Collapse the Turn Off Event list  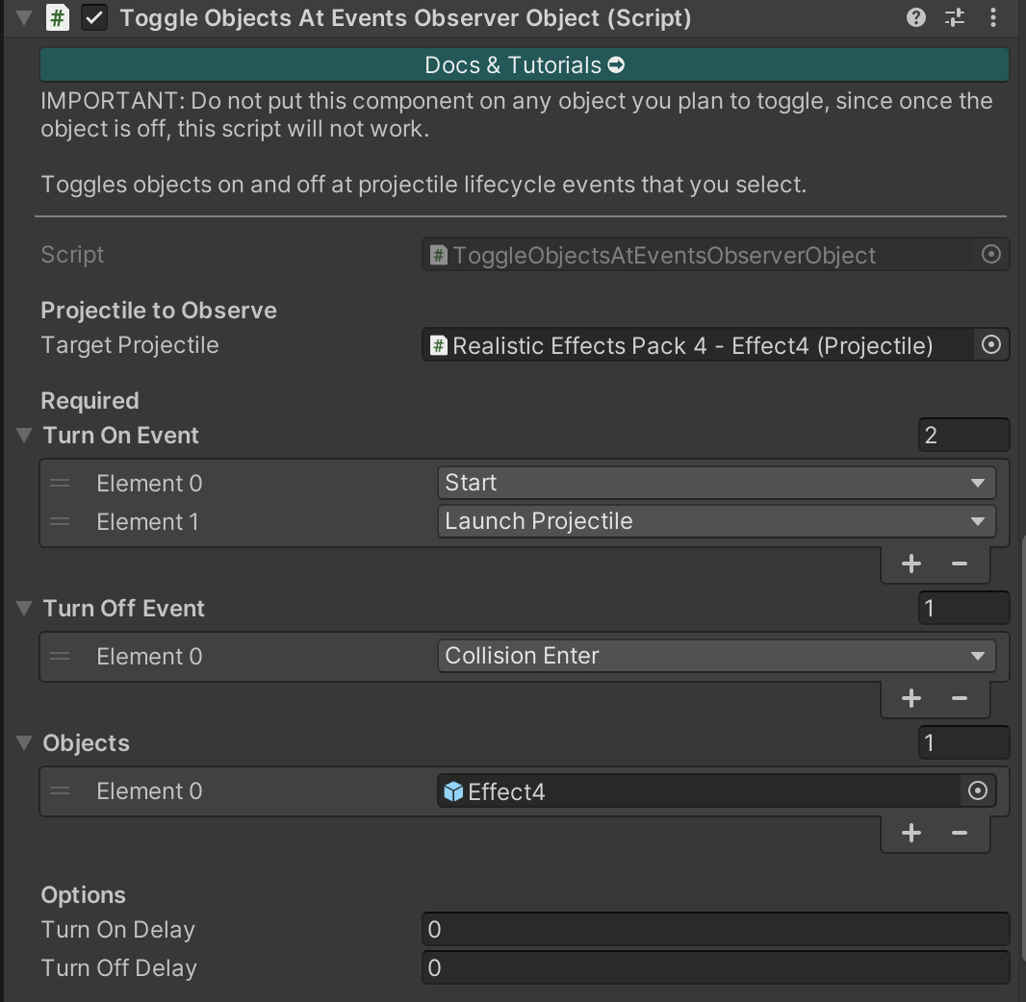click(x=25, y=609)
